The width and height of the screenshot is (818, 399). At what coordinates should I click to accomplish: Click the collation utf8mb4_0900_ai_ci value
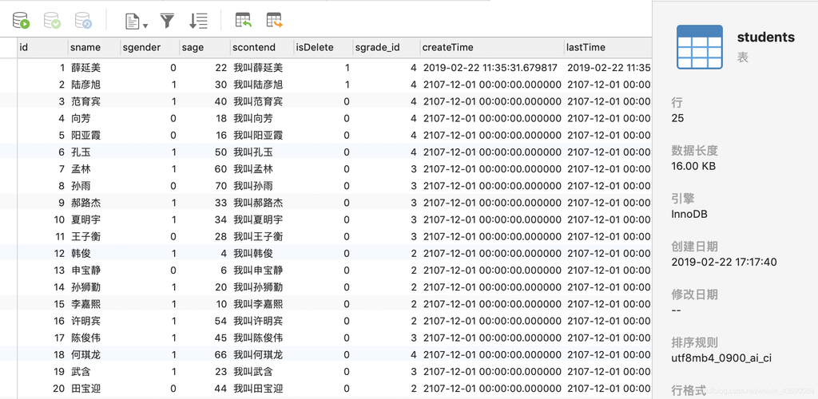721,358
